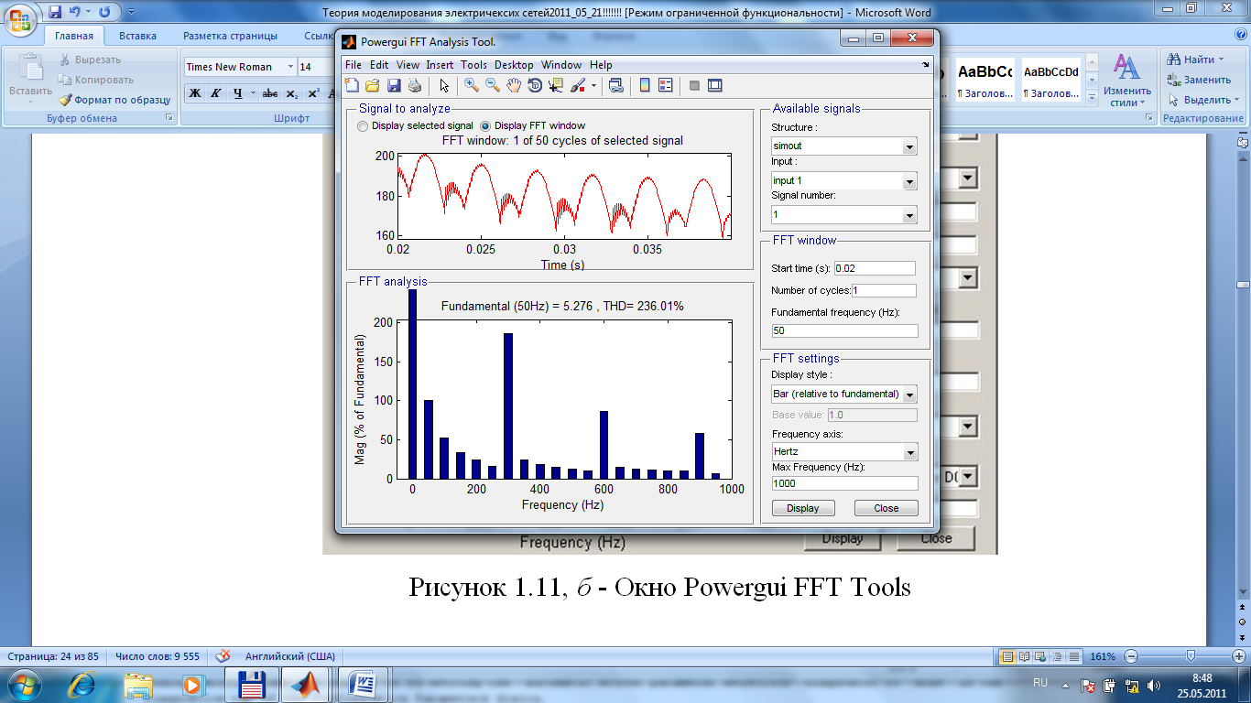The height and width of the screenshot is (703, 1251).
Task: Redo via Word quick access toolbar
Action: [103, 12]
